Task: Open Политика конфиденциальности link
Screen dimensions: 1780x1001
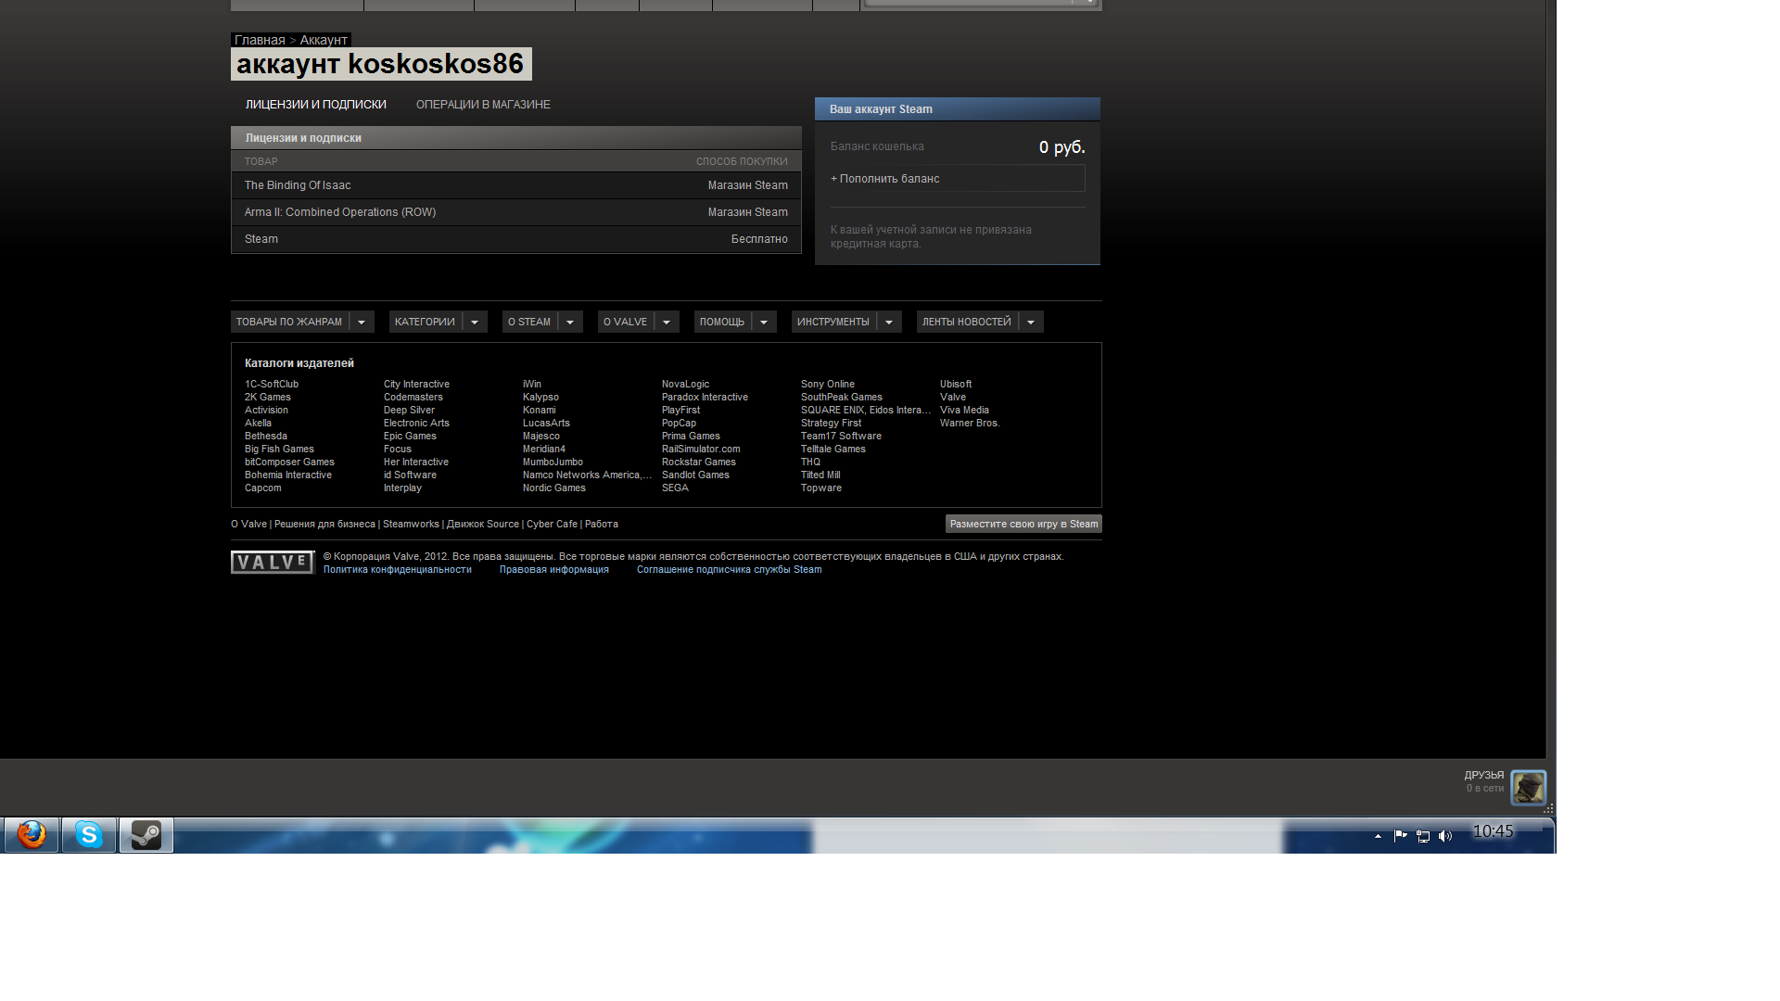Action: click(x=398, y=569)
